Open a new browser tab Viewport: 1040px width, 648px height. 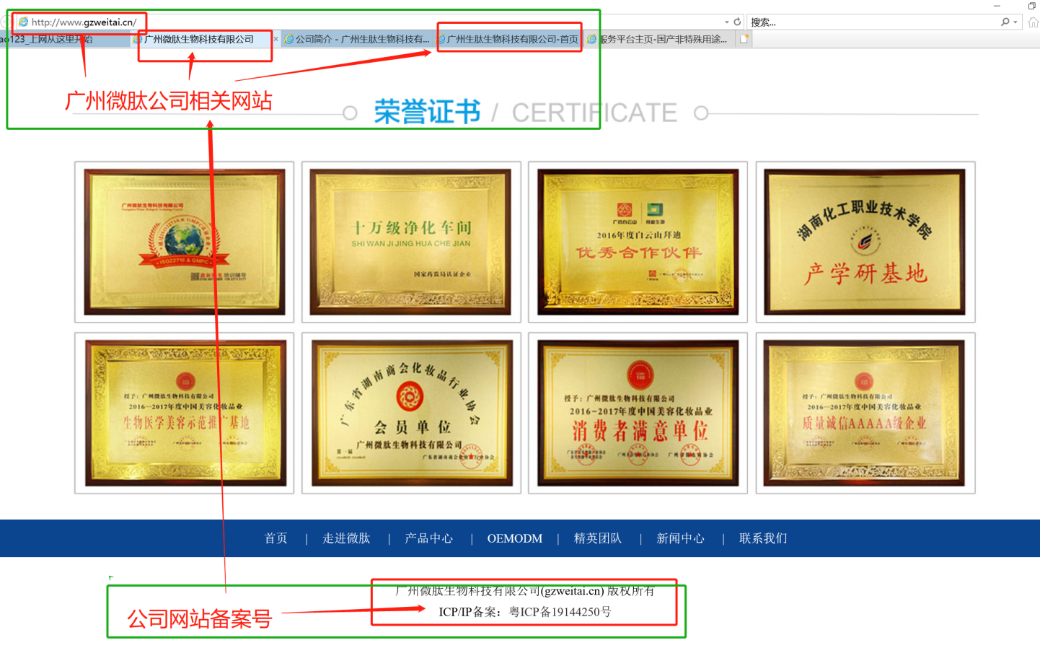point(743,38)
